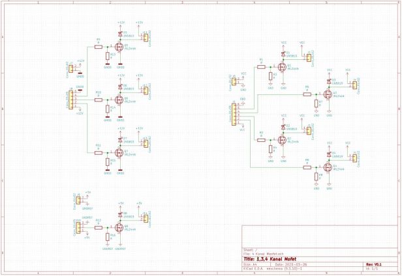Click the Q6 MOSFET in the 12V section
The height and width of the screenshot is (276, 402).
[x=119, y=100]
